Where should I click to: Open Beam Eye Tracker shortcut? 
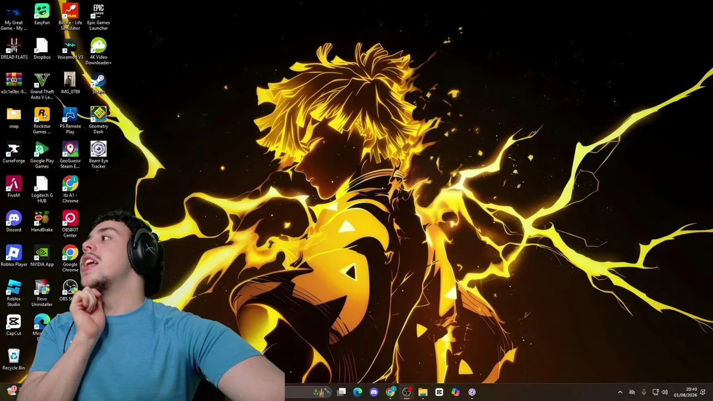pyautogui.click(x=99, y=155)
